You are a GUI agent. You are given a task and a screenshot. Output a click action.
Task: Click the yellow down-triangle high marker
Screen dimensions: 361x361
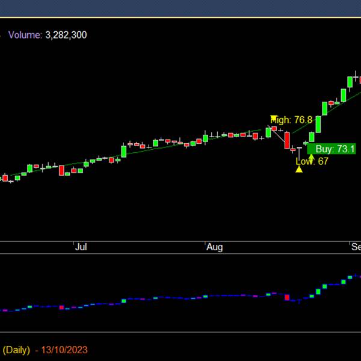(x=274, y=118)
